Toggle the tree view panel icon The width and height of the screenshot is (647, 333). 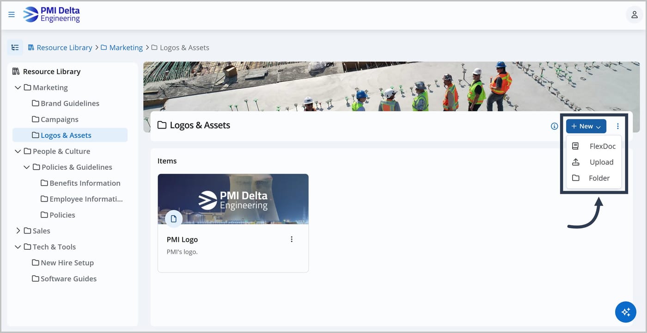(15, 48)
